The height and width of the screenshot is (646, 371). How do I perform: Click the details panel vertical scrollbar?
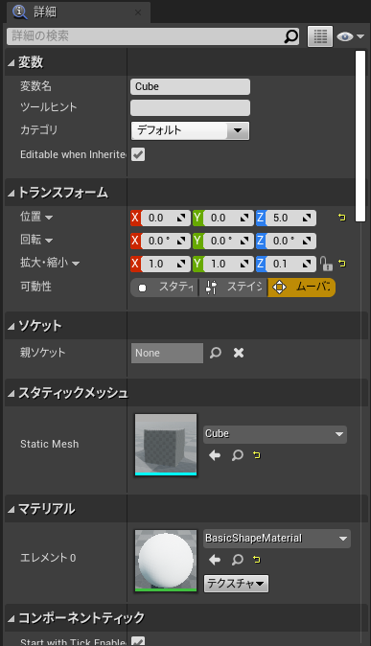[x=360, y=136]
